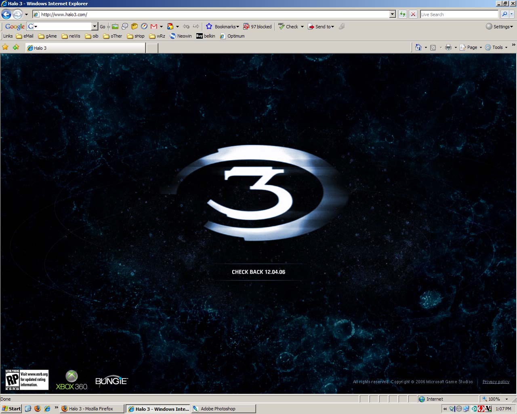
Task: Click the red Stop loading icon
Action: click(x=413, y=15)
